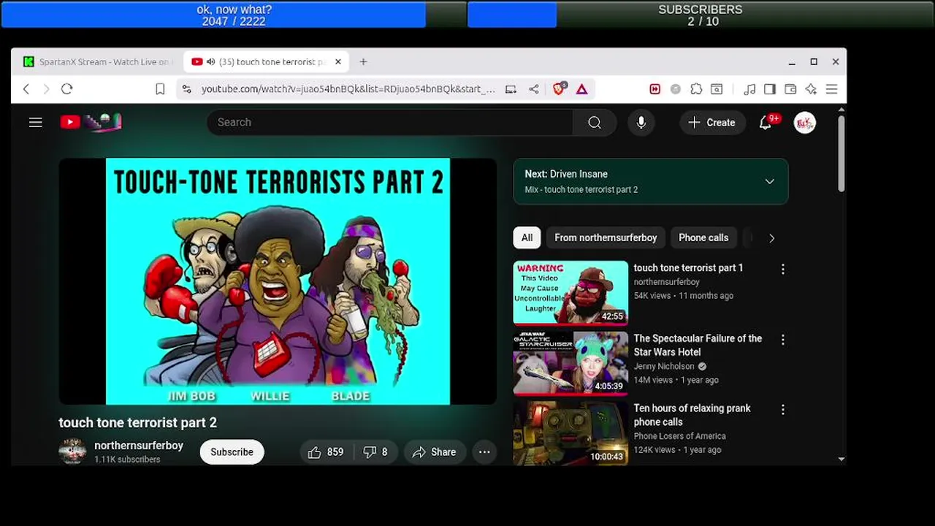Image resolution: width=935 pixels, height=526 pixels.
Task: Open the extensions puzzle piece menu
Action: click(696, 89)
